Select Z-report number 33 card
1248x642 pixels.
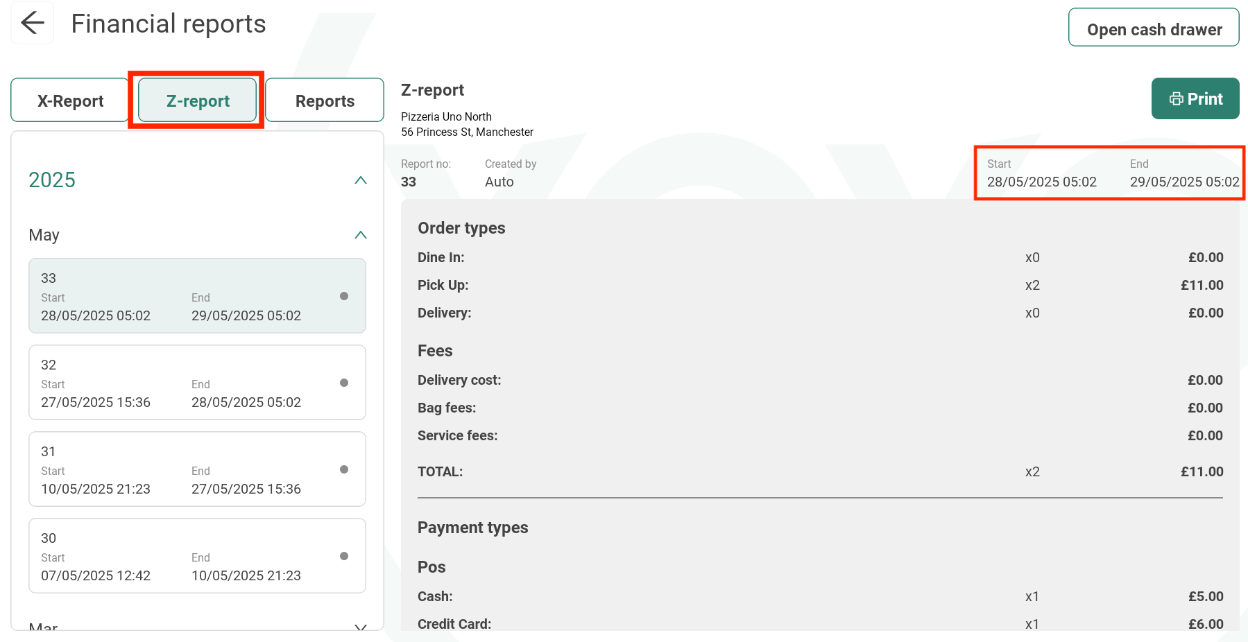tap(197, 296)
